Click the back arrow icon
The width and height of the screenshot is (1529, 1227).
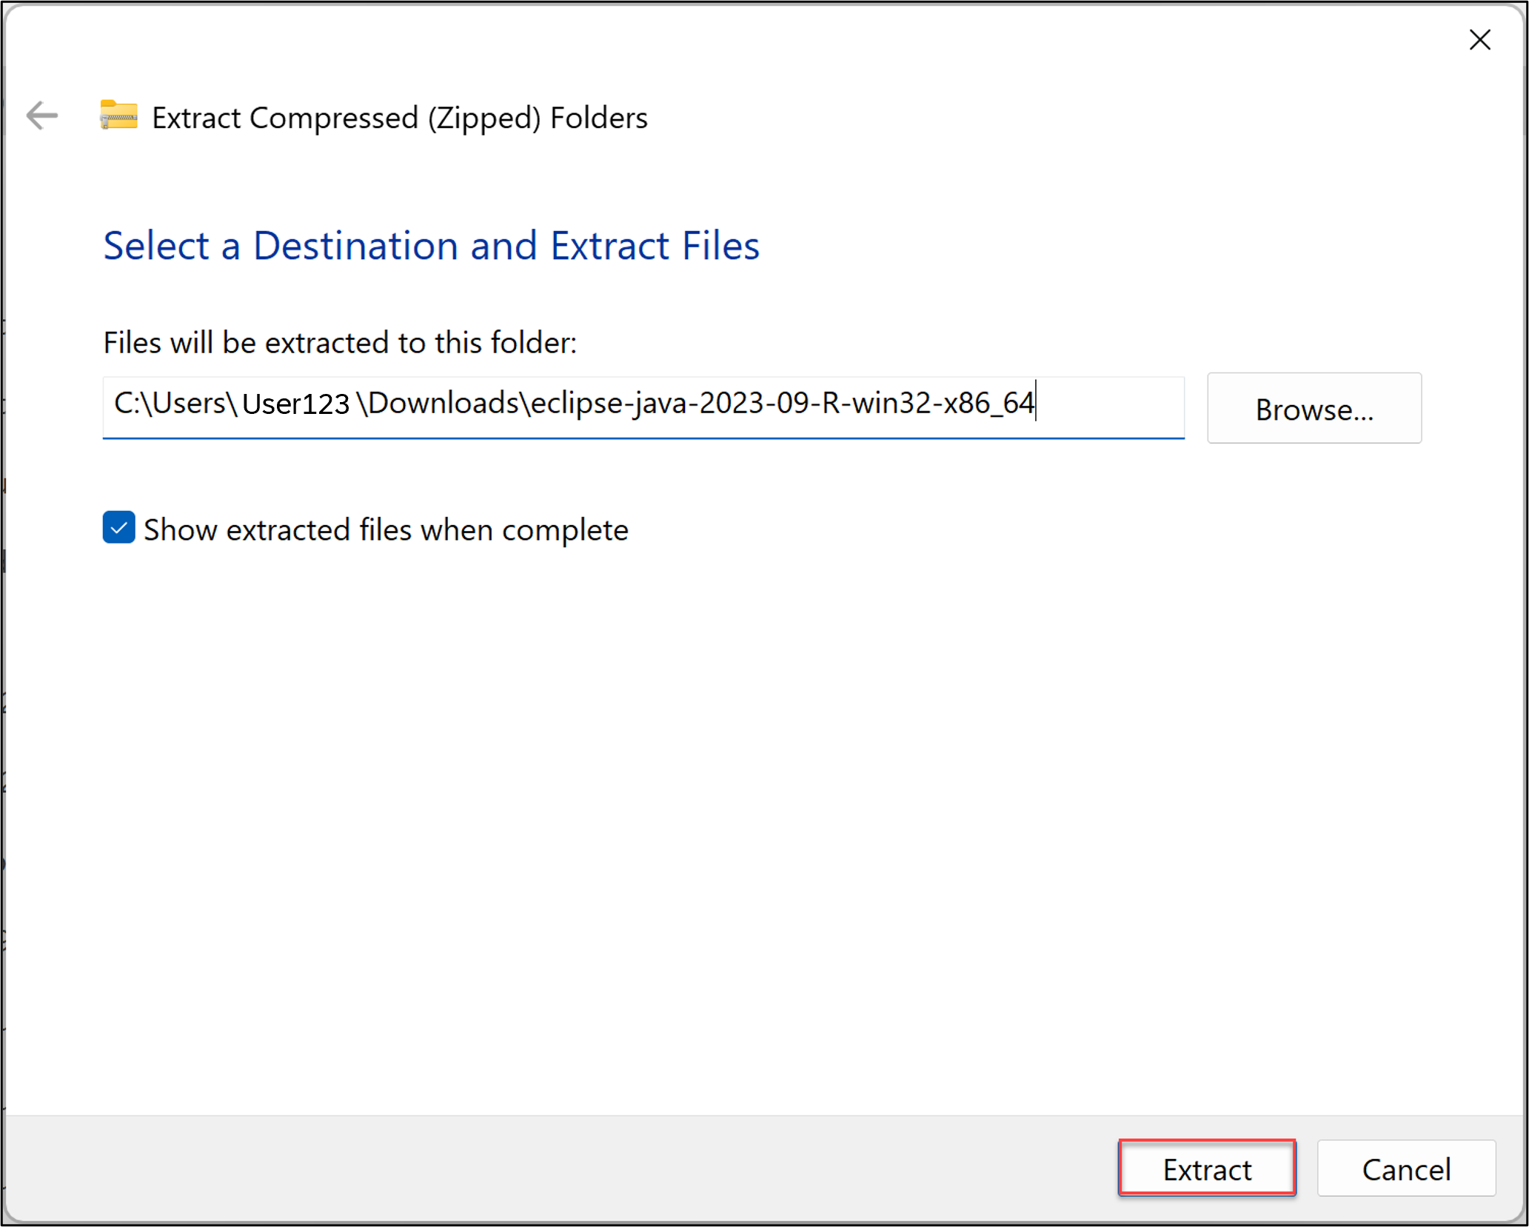pos(41,116)
